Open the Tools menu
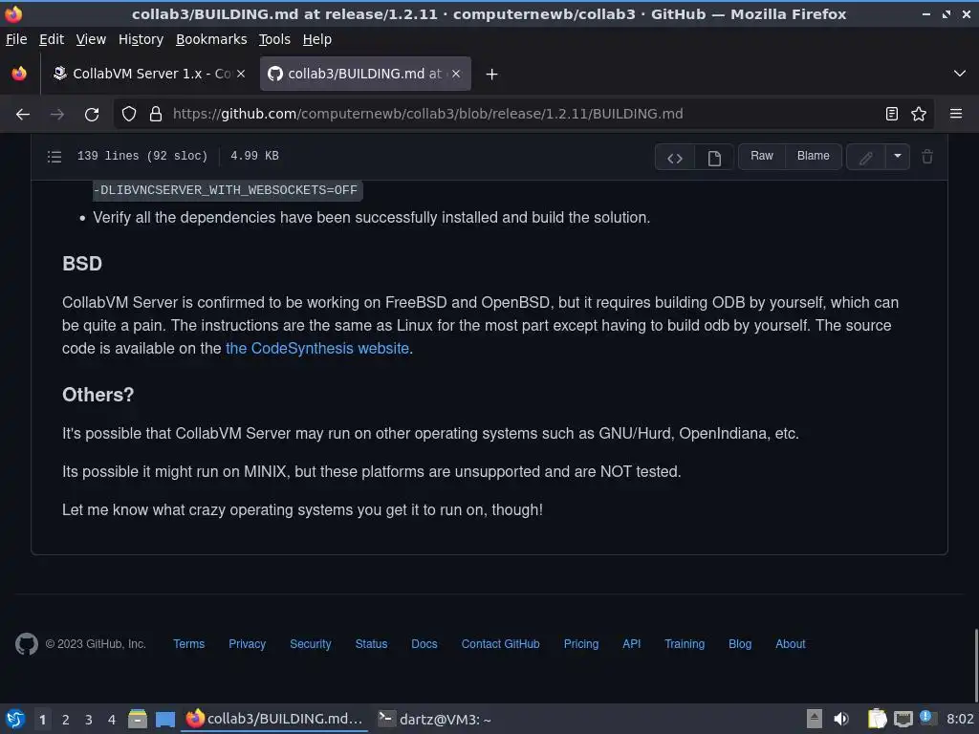 click(274, 39)
